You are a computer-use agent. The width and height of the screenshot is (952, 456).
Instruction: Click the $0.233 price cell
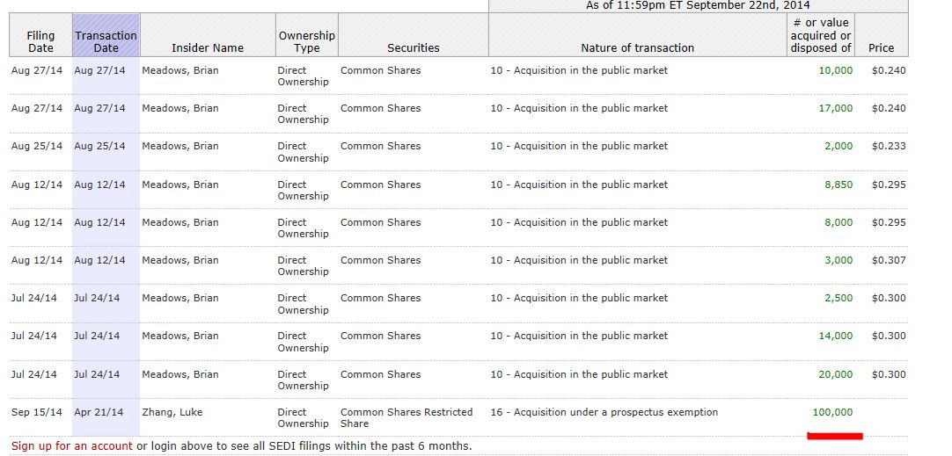click(x=889, y=146)
